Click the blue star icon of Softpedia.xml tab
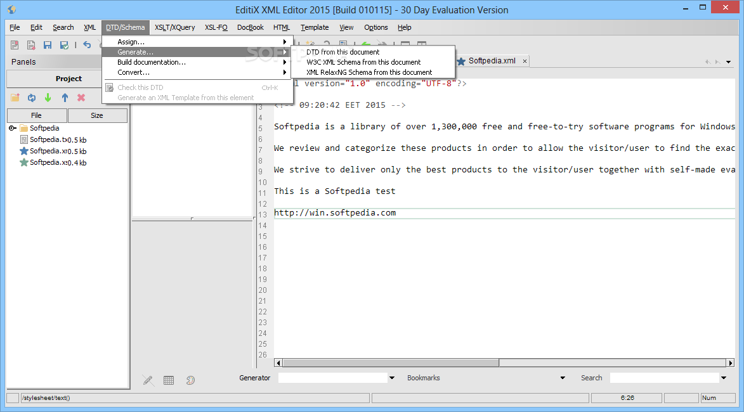Viewport: 744px width, 412px height. 461,61
